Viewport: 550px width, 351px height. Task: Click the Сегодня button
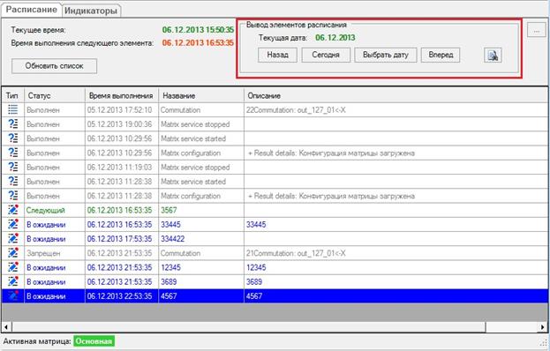[326, 55]
